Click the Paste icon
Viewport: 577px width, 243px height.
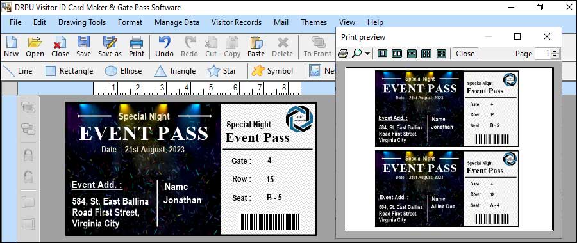(x=256, y=47)
